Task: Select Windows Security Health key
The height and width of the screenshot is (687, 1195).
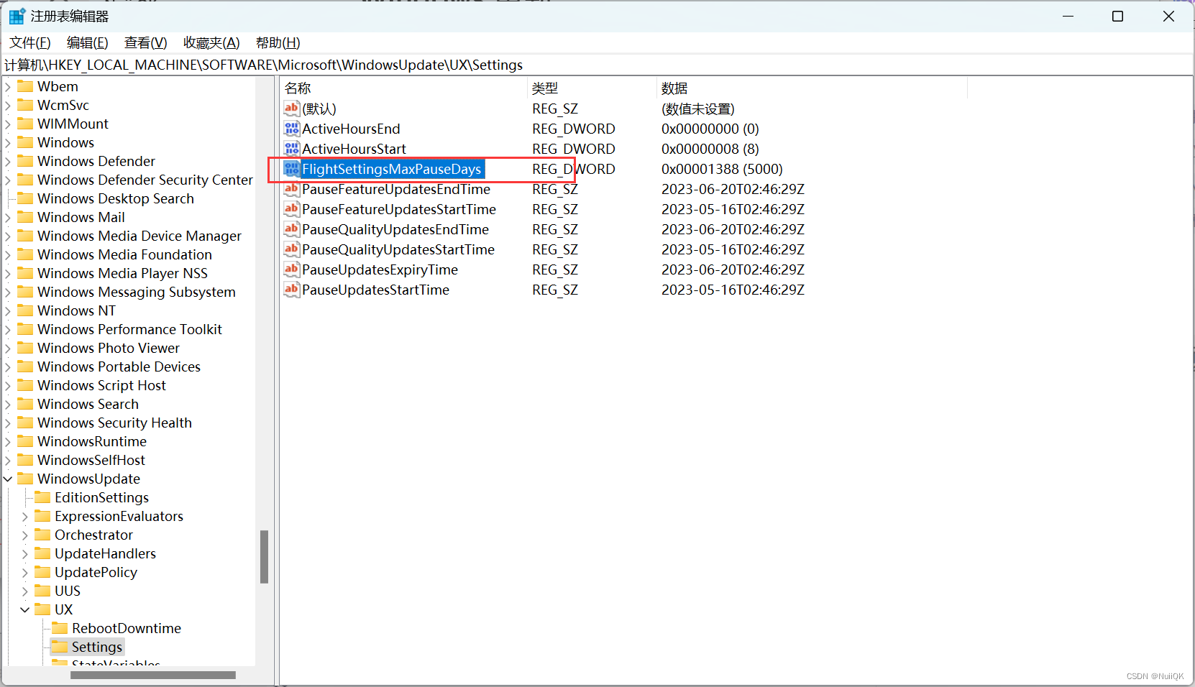Action: click(x=114, y=423)
